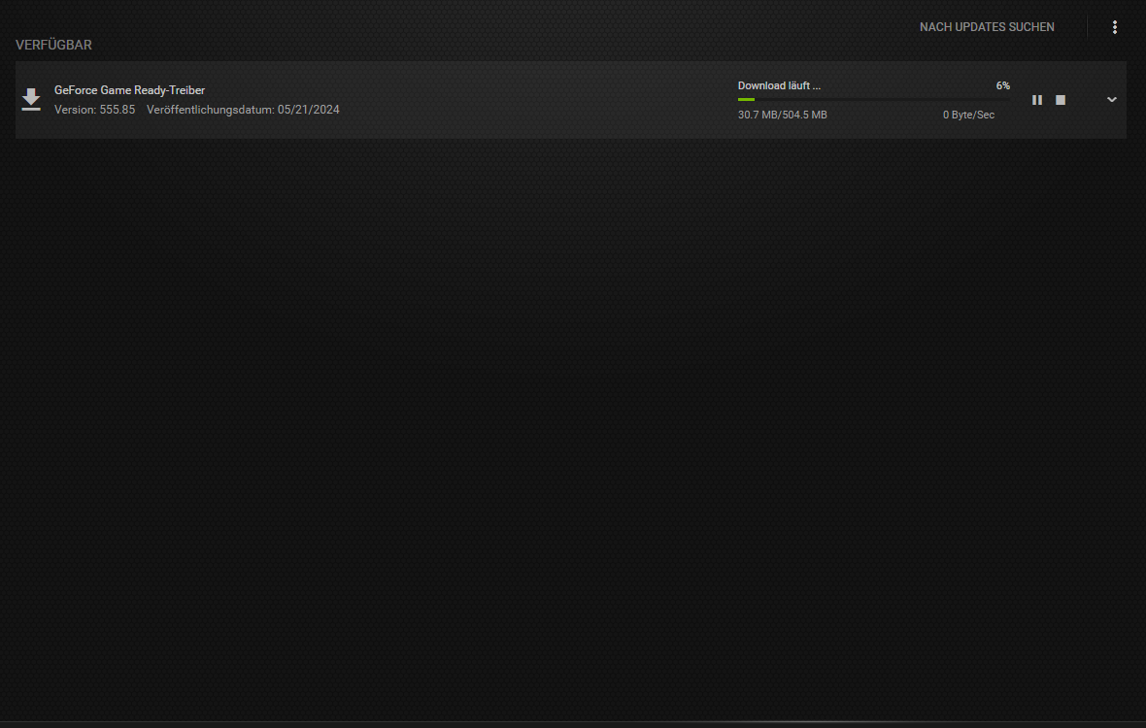Click the 6% progress label
This screenshot has width=1146, height=728.
pos(1002,85)
